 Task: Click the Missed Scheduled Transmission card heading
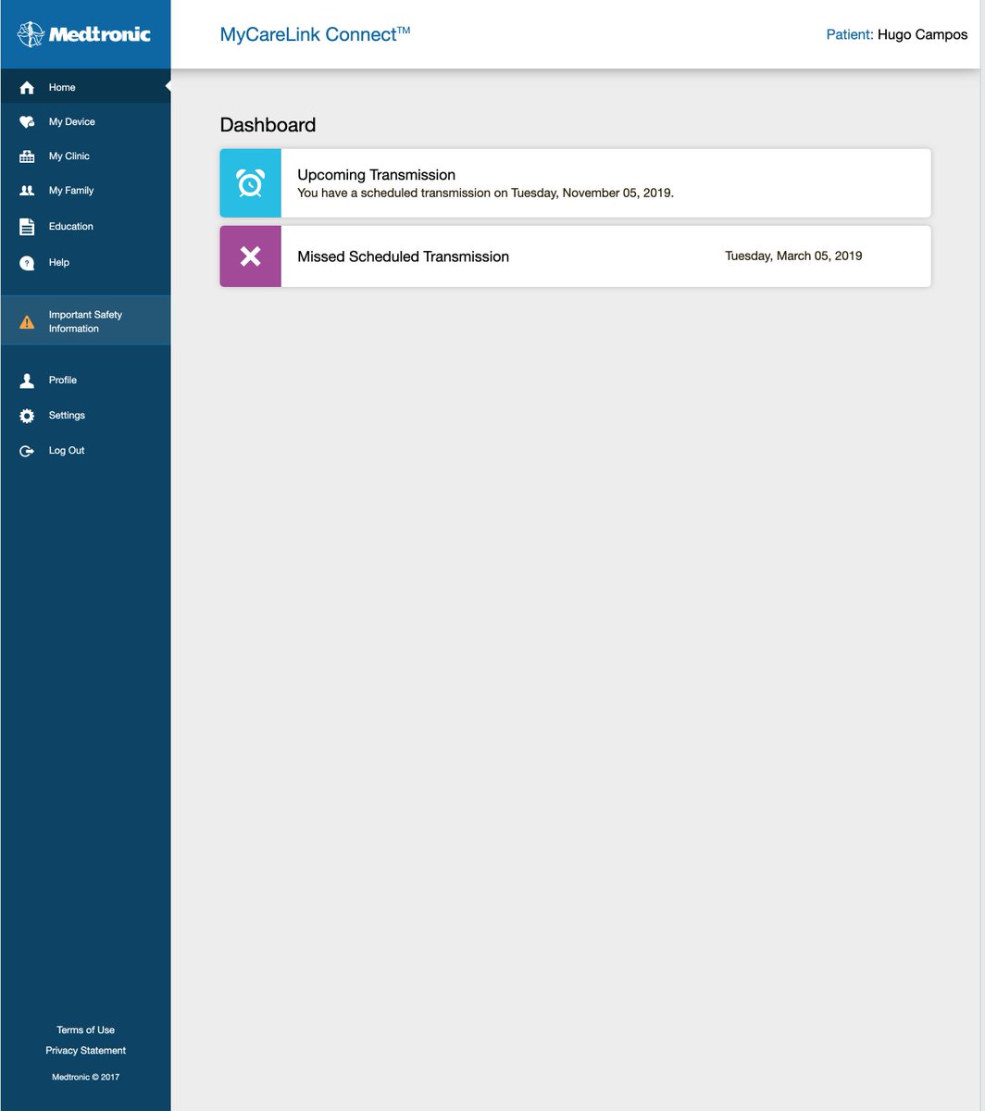pyautogui.click(x=403, y=256)
